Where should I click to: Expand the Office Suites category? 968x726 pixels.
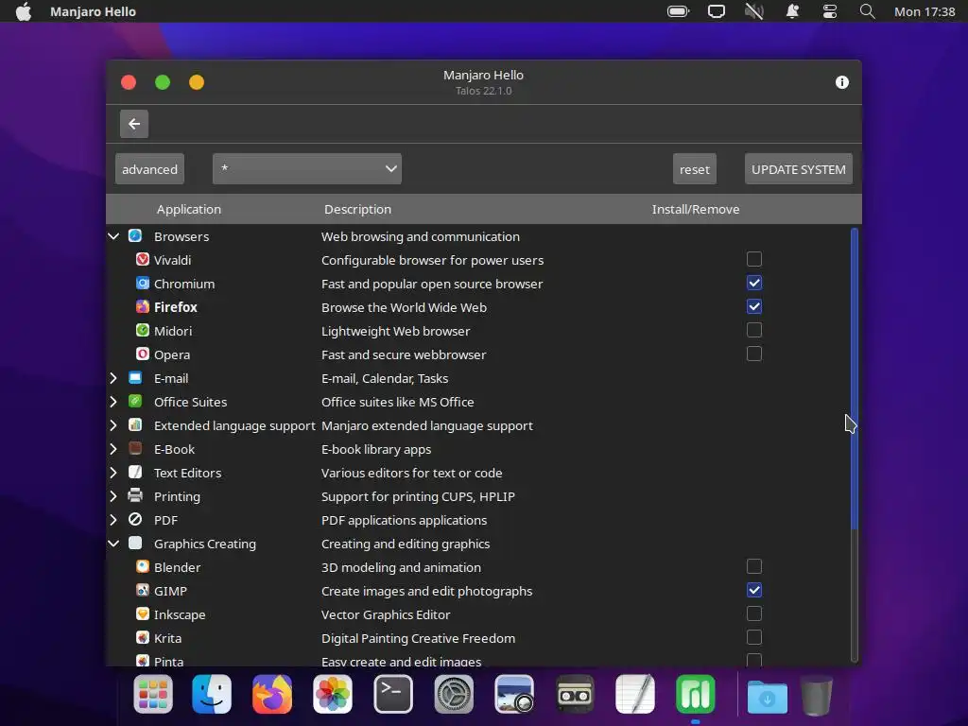[x=113, y=401]
